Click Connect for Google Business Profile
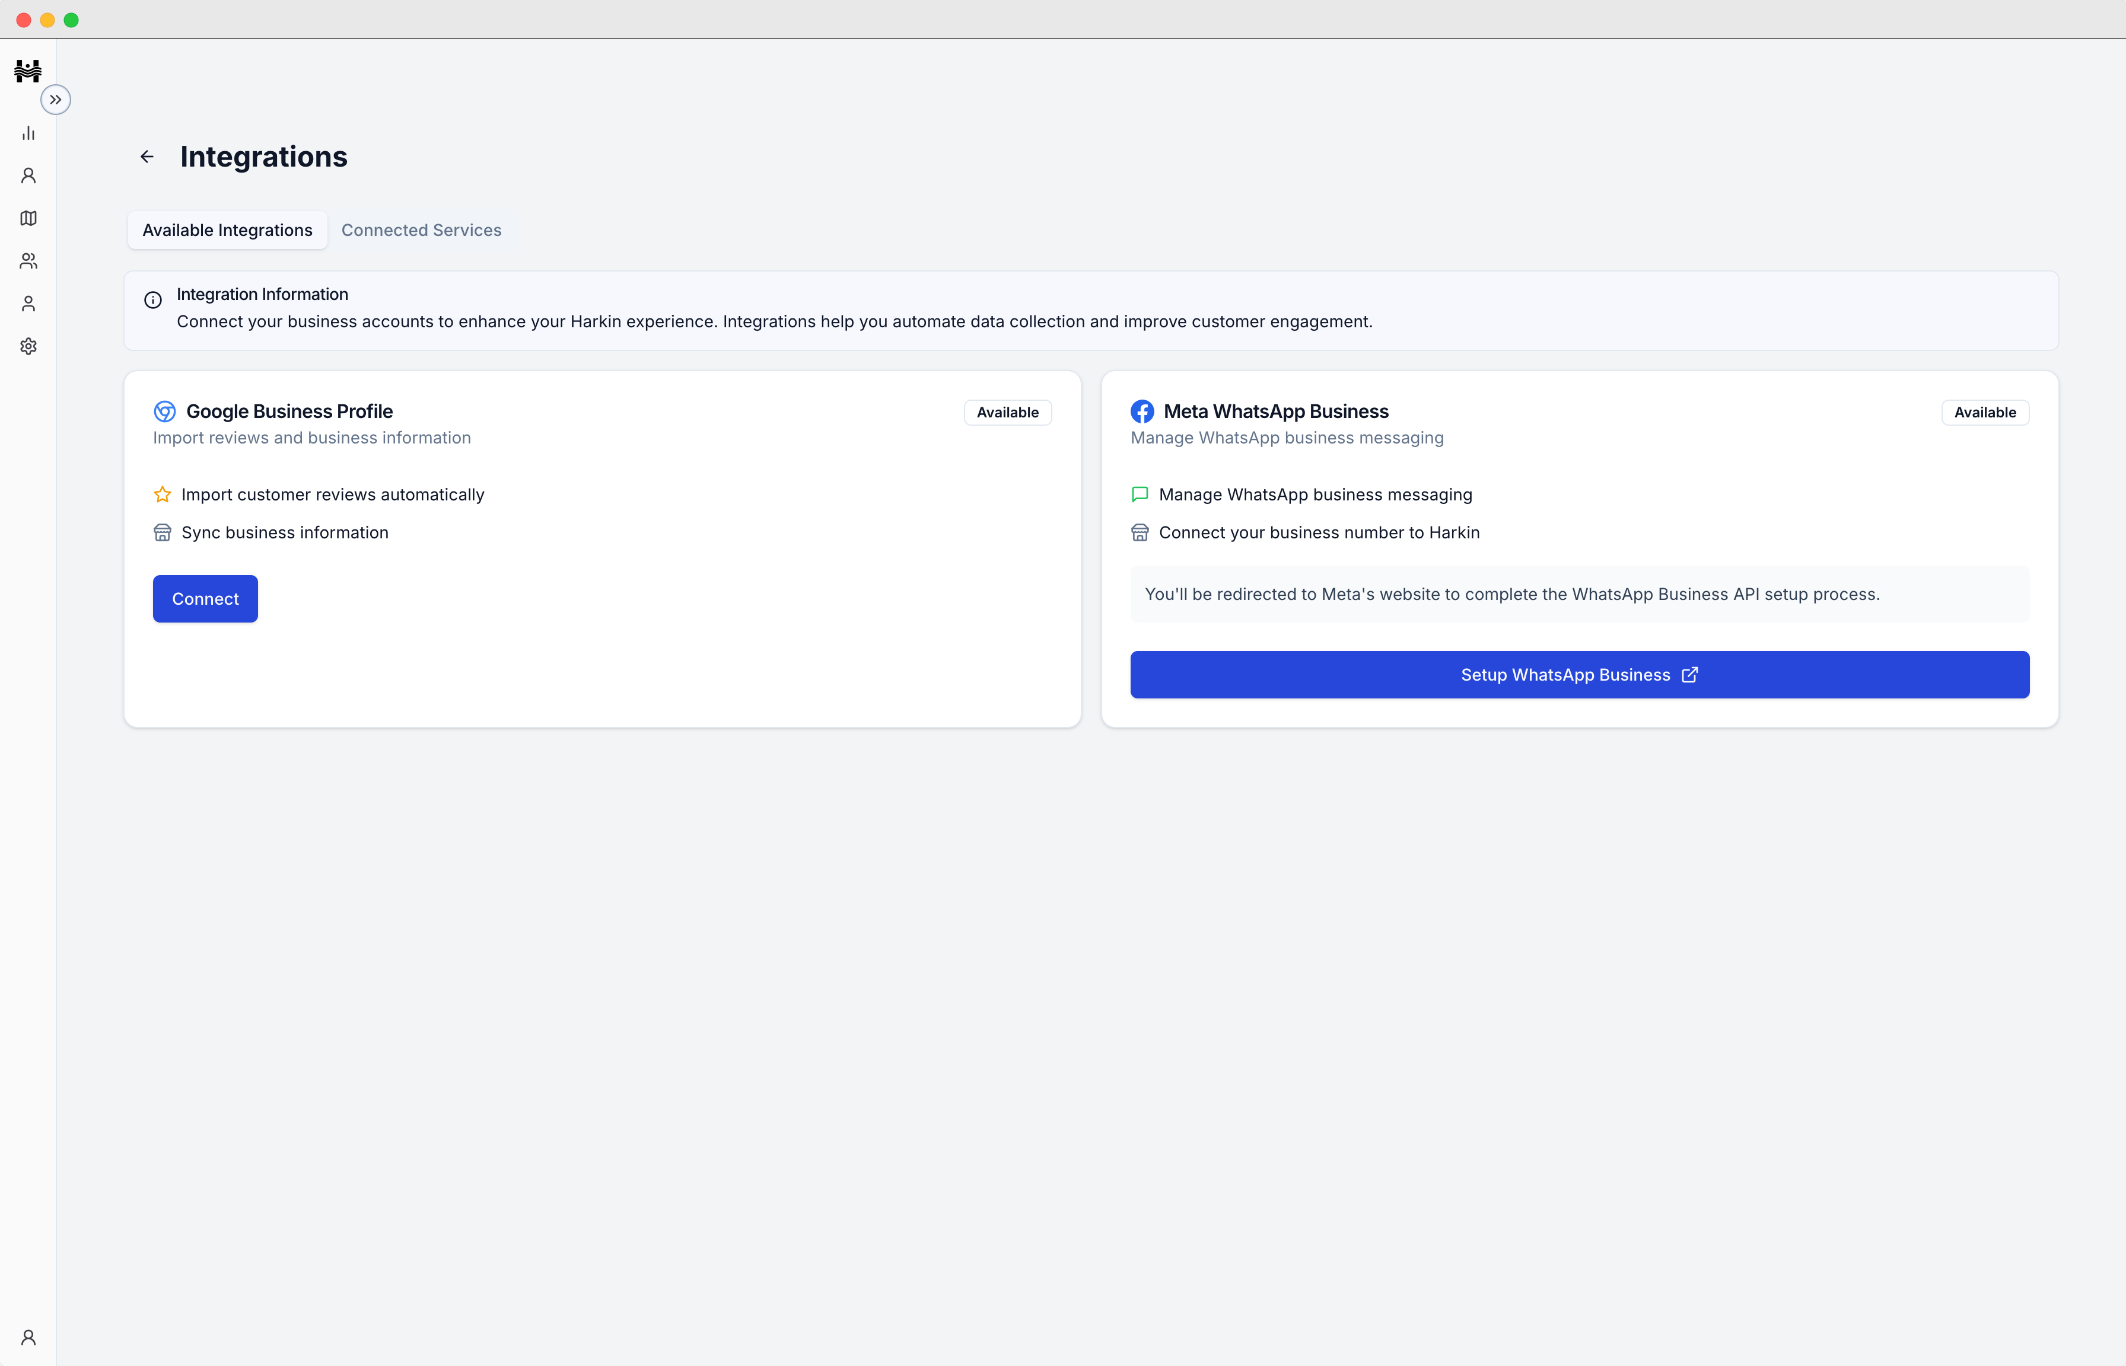 tap(205, 599)
